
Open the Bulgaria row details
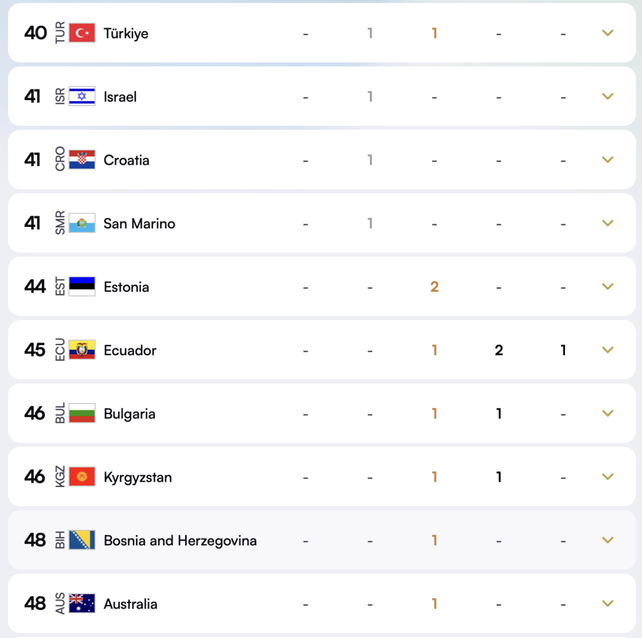(607, 413)
